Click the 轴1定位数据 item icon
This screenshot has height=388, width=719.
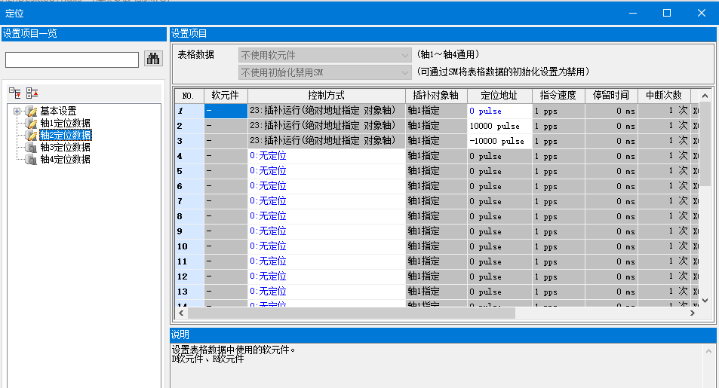tap(31, 124)
